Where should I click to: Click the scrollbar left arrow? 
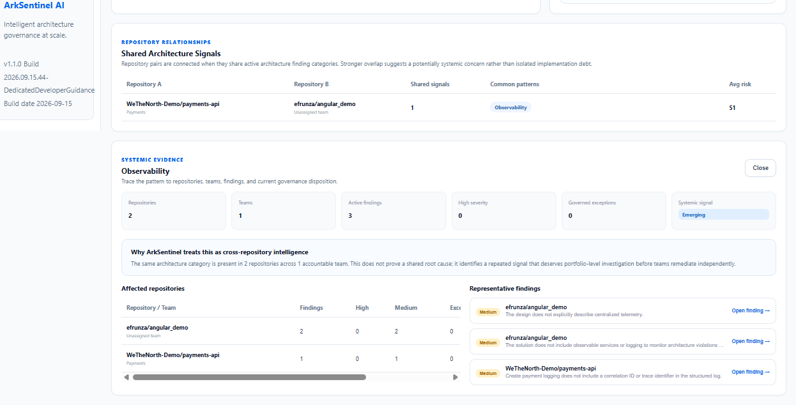[x=126, y=377]
